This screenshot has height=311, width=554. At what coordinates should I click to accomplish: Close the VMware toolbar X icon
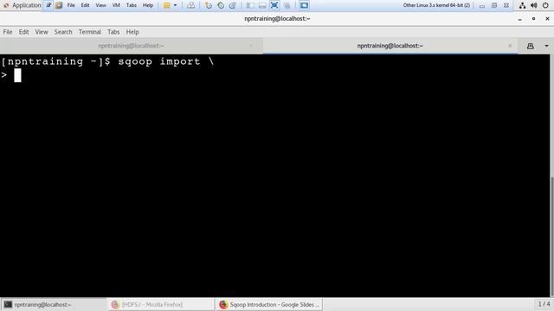point(506,5)
